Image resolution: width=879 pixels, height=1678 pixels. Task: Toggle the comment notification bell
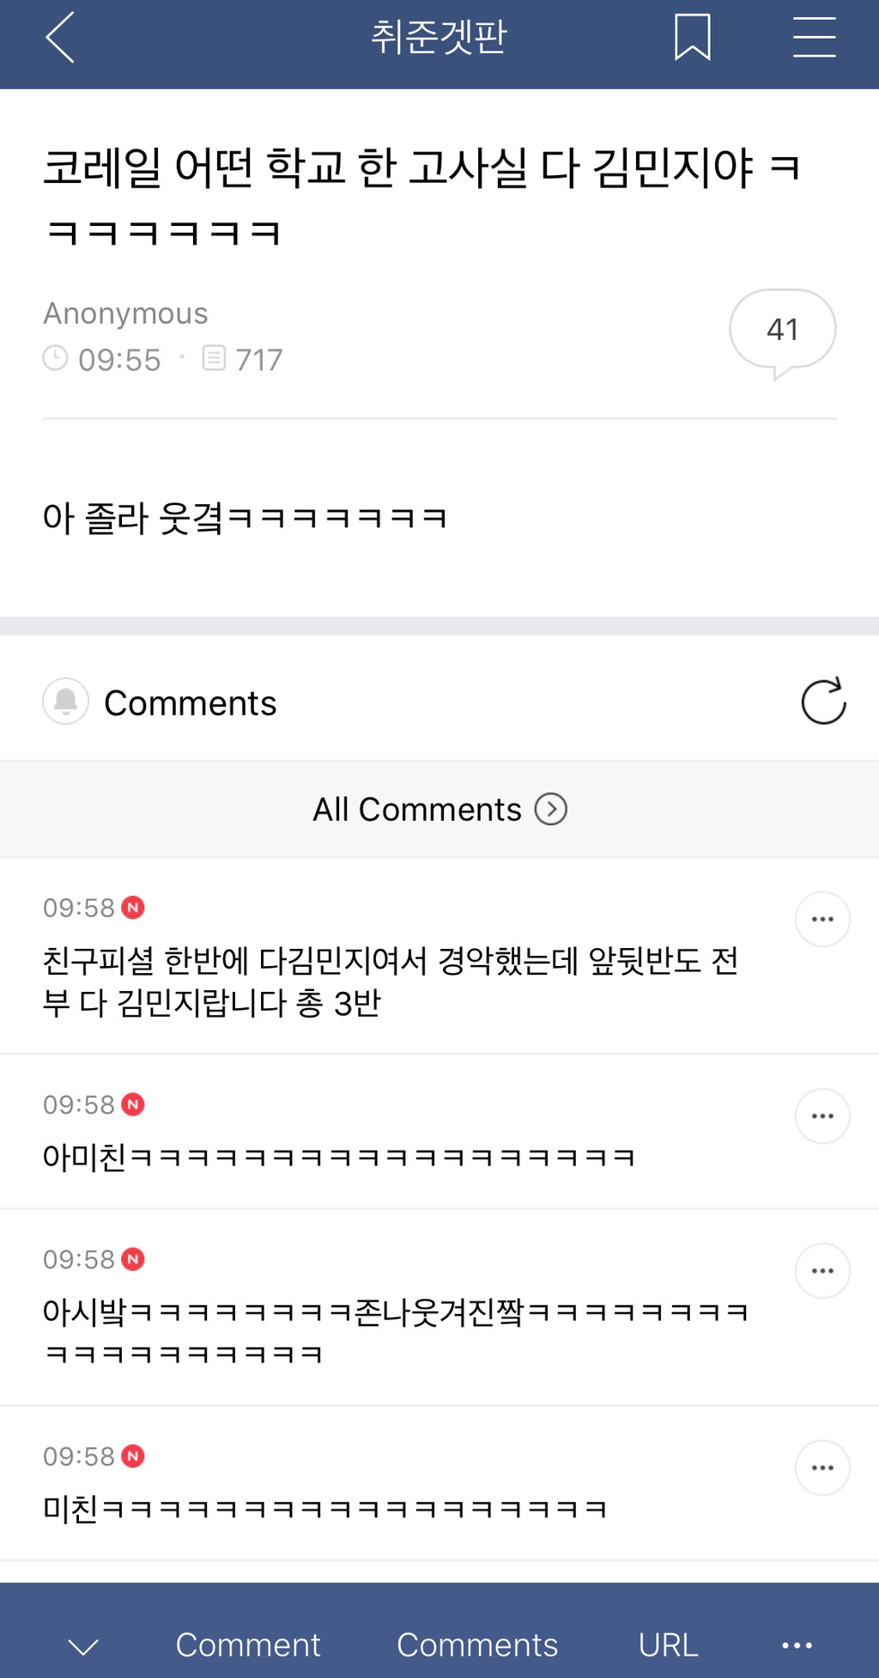[66, 702]
